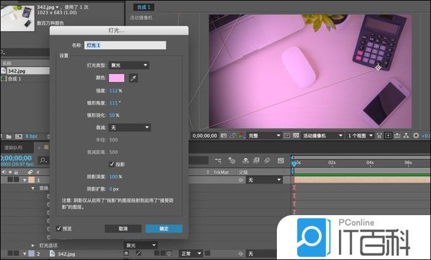
Task: Collapse layer 1 with its triangle
Action: [x=25, y=180]
